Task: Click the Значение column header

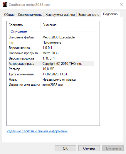Action: coord(67,25)
